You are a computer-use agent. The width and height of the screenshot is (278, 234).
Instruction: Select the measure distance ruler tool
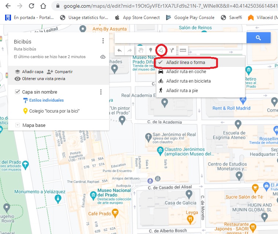tap(182, 50)
